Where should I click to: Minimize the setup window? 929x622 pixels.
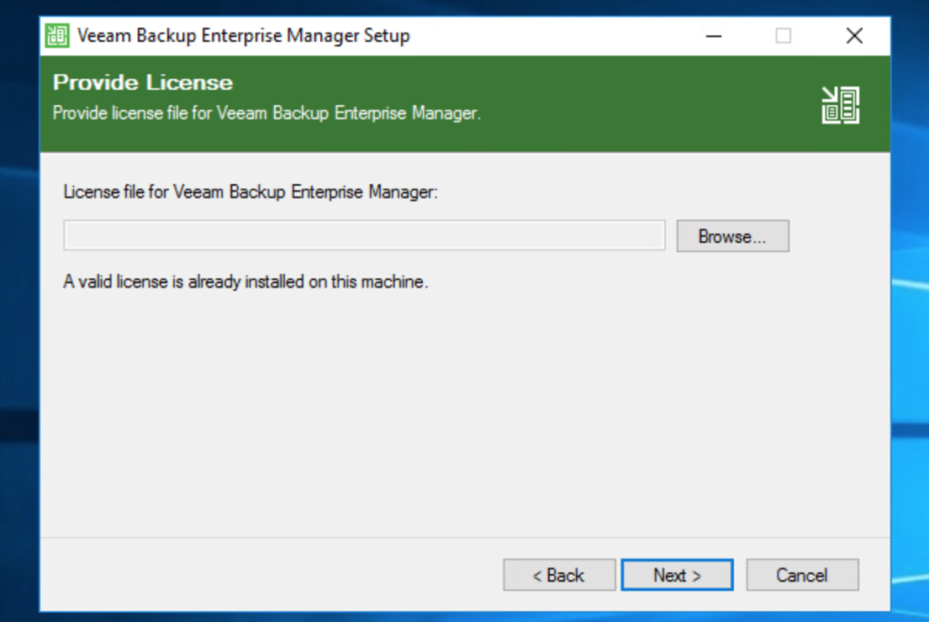pyautogui.click(x=714, y=36)
